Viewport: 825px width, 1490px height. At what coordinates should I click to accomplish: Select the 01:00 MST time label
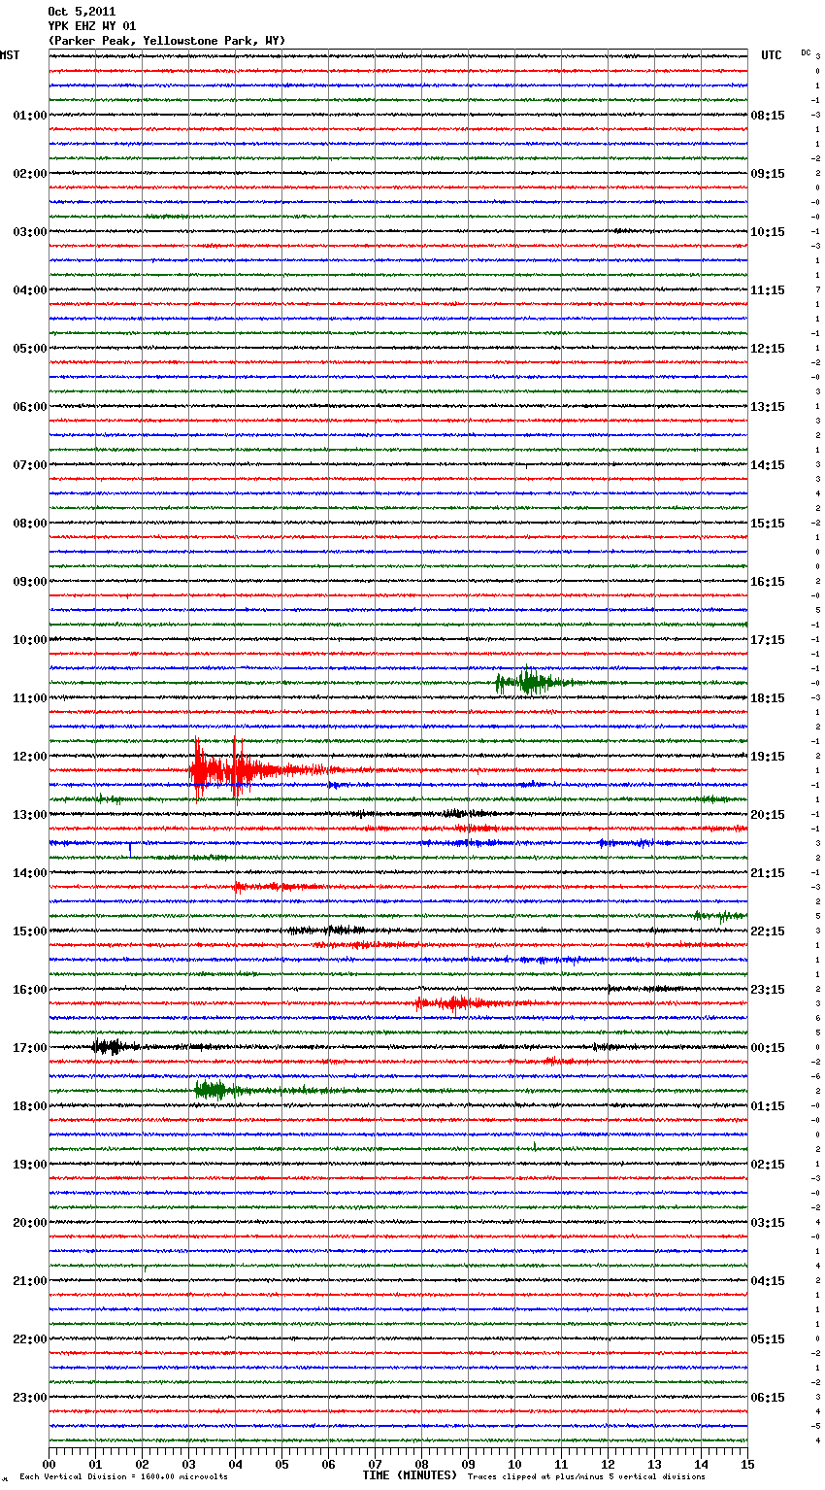click(30, 116)
